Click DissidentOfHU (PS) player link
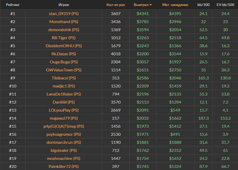The image size is (238, 170). coord(64,46)
